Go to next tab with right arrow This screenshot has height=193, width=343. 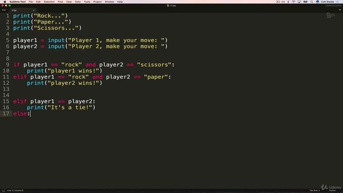click(x=5, y=10)
